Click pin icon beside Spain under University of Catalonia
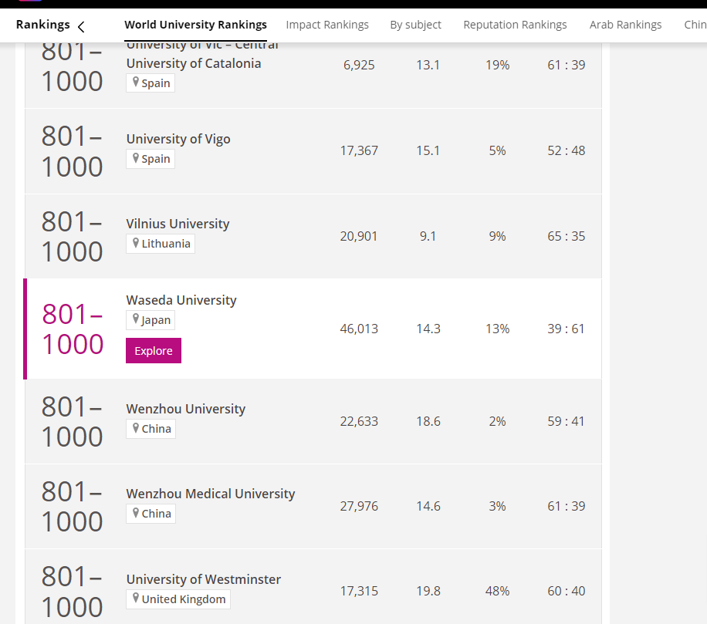 [x=136, y=82]
